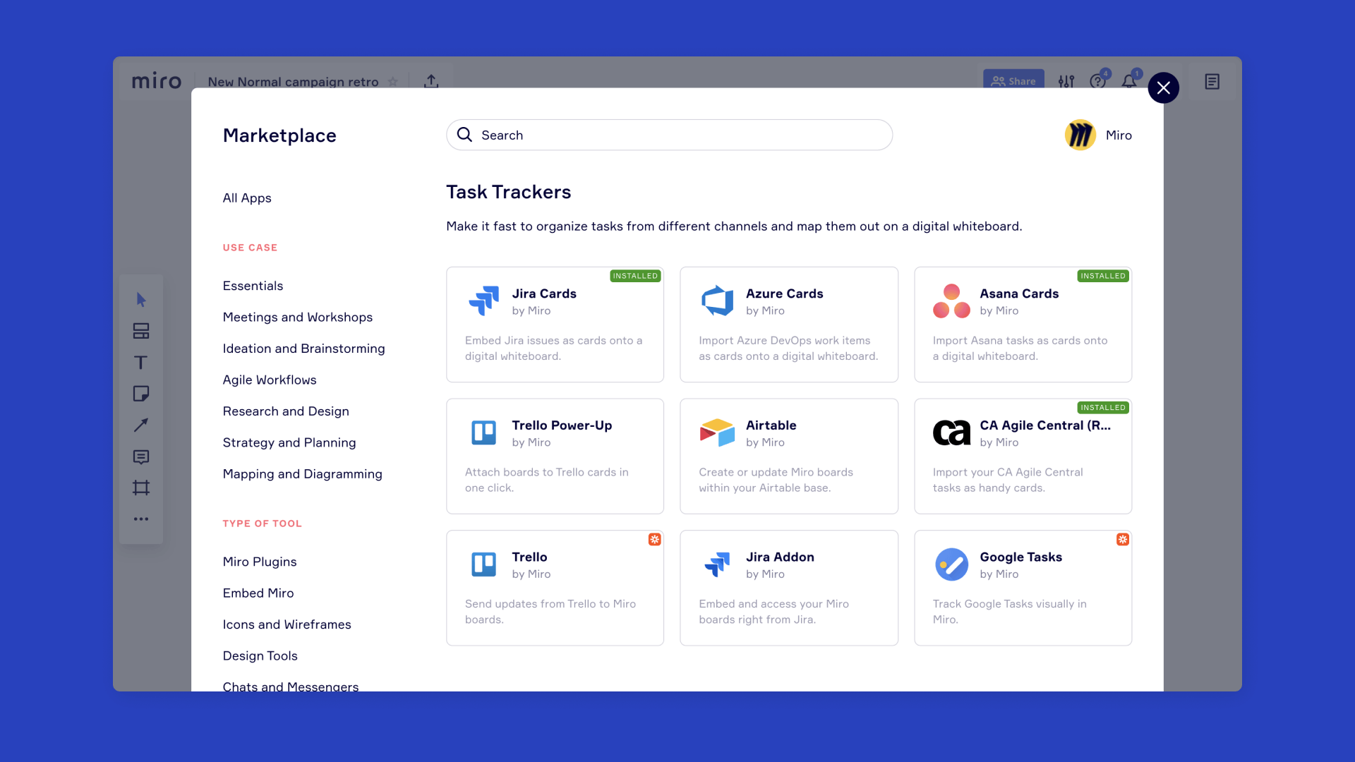Expand the Mapping and Diagramming category

(x=303, y=473)
